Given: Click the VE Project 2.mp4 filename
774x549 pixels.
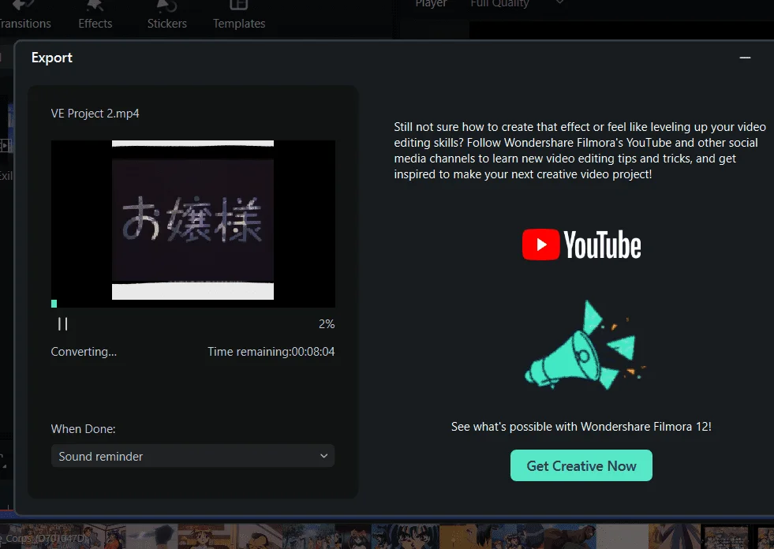Looking at the screenshot, I should (95, 114).
